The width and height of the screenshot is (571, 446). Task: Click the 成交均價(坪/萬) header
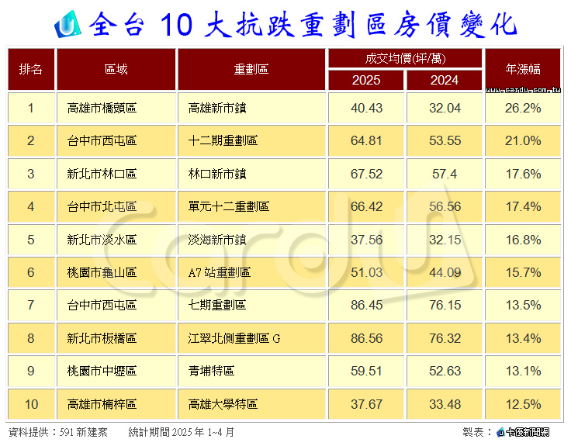[x=405, y=58]
